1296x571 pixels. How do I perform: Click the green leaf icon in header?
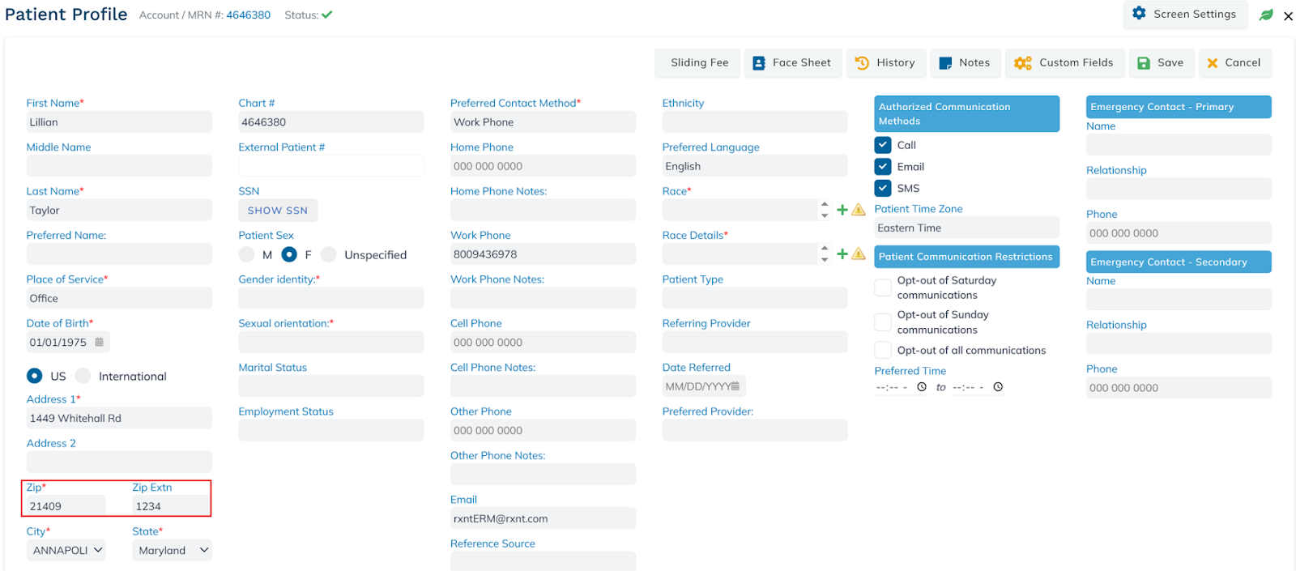point(1266,15)
